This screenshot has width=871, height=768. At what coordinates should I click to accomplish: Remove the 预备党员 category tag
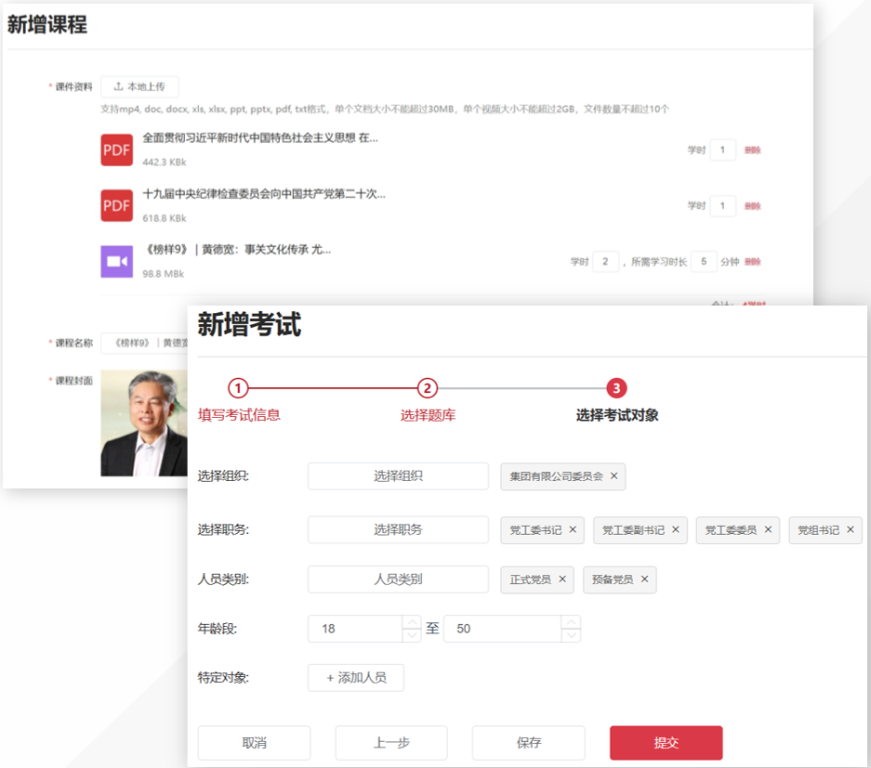point(644,579)
